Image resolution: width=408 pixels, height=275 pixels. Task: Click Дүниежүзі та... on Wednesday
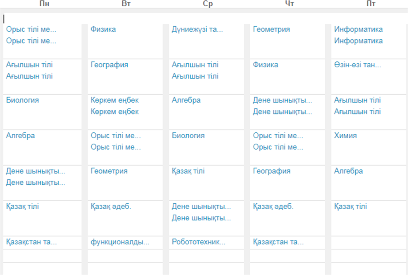click(197, 29)
